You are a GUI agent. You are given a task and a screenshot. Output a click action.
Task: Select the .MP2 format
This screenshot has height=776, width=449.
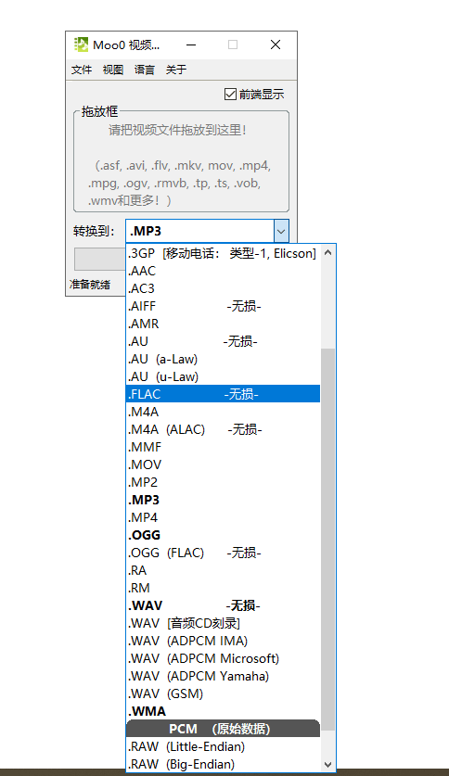click(224, 482)
